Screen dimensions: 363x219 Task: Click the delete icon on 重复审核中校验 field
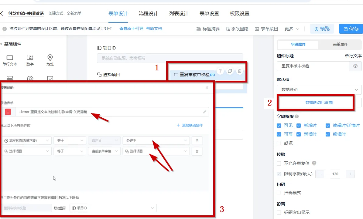tap(240, 71)
